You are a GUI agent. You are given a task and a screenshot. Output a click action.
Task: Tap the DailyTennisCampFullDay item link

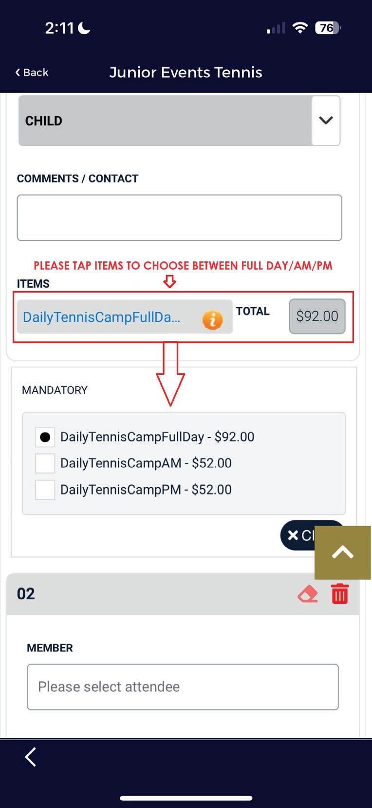[x=102, y=317]
